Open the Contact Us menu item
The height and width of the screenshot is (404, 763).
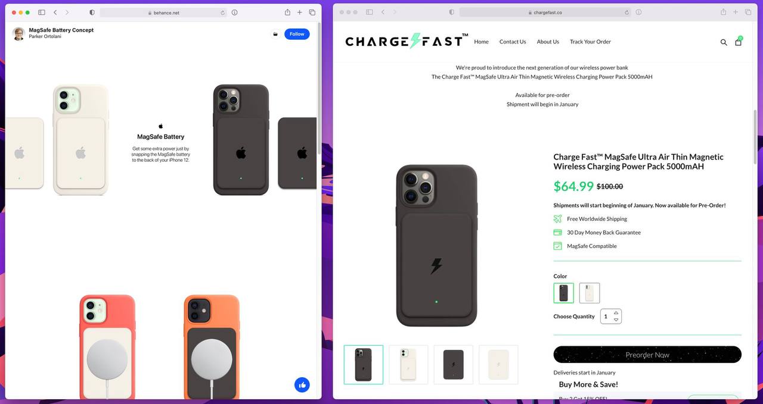click(513, 42)
